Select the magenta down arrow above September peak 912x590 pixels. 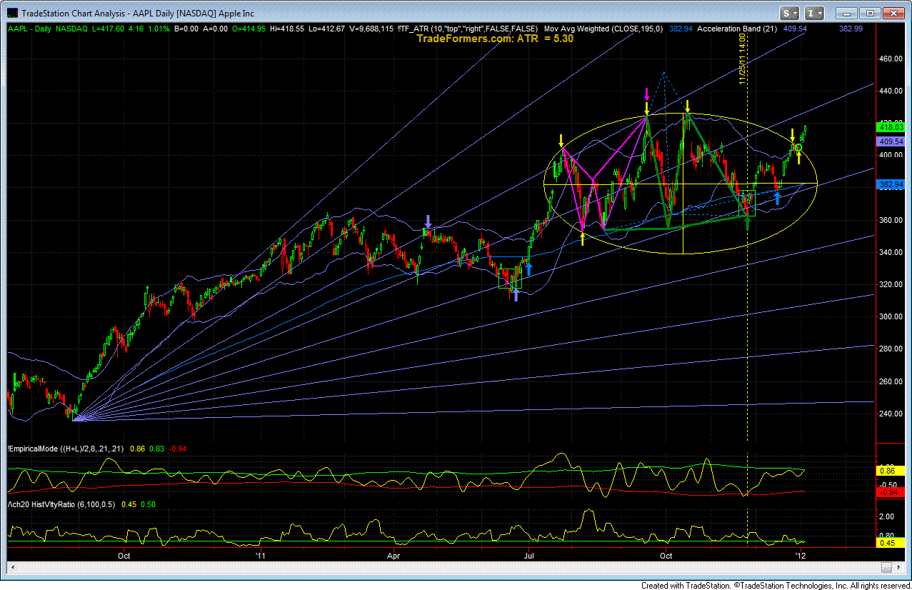[x=646, y=94]
